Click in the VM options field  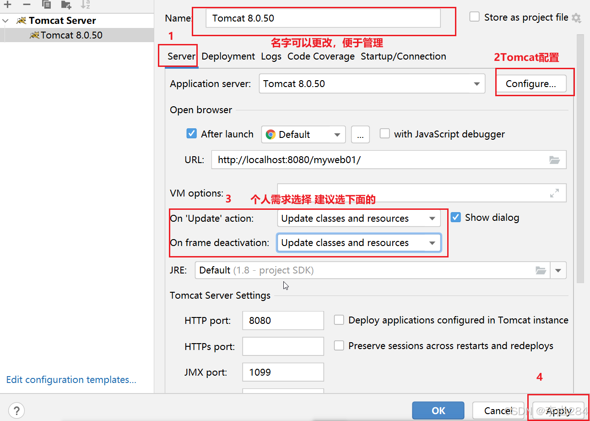click(422, 193)
